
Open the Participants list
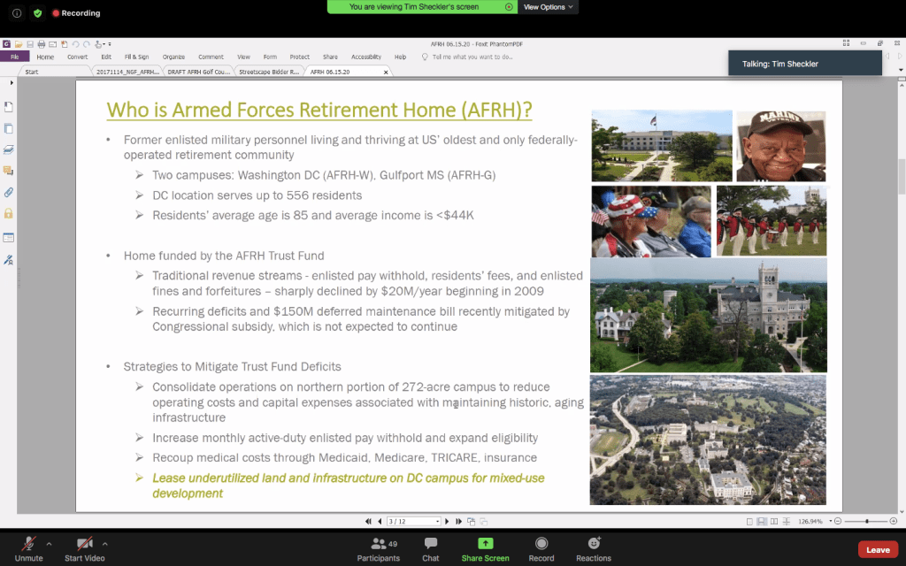coord(379,548)
